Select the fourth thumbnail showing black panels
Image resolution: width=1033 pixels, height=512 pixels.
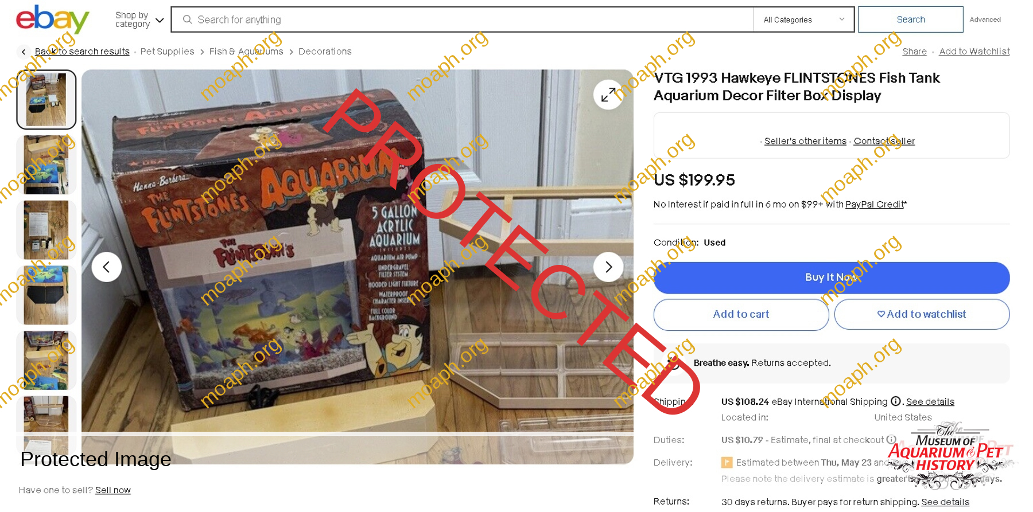point(46,295)
